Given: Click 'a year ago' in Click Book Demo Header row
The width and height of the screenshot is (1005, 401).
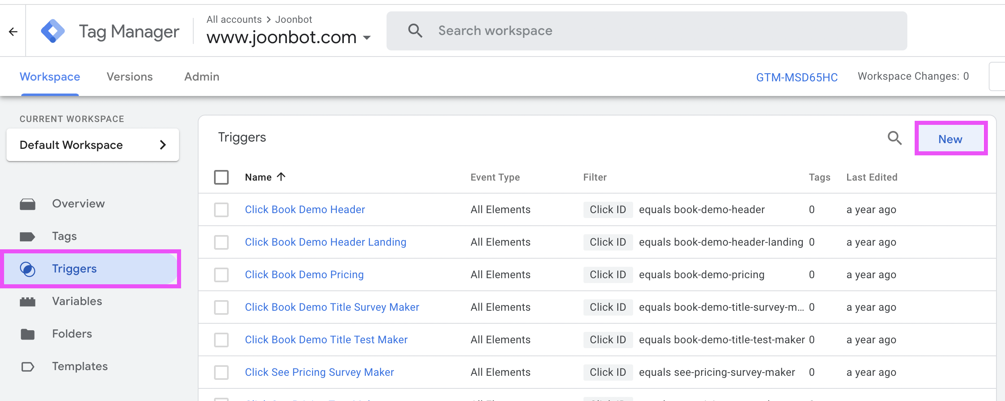Looking at the screenshot, I should pyautogui.click(x=871, y=209).
